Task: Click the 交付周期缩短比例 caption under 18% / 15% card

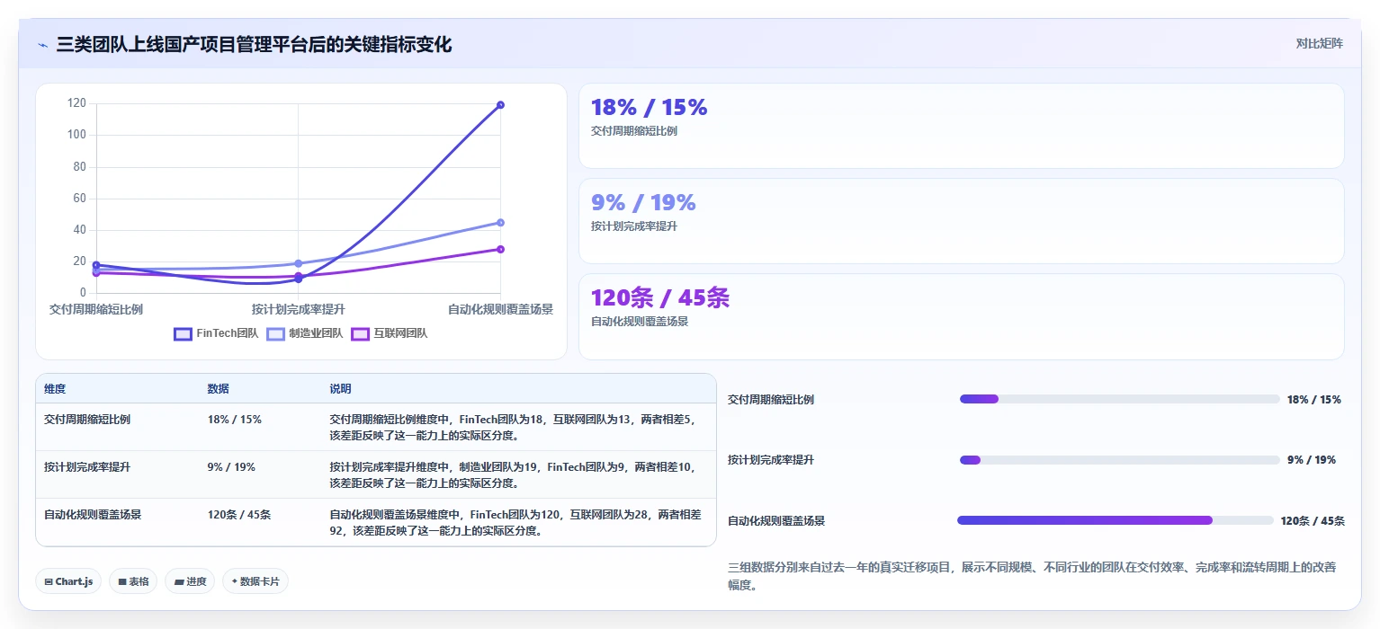Action: [x=634, y=131]
